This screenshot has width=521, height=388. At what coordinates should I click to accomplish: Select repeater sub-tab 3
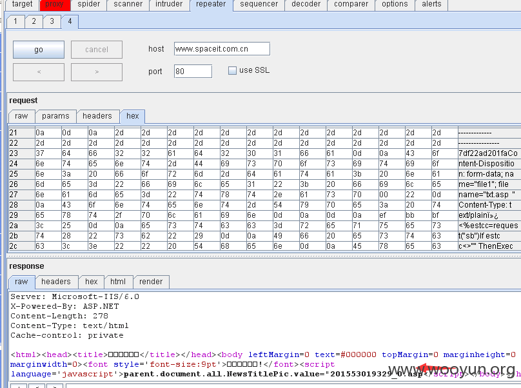tap(52, 22)
